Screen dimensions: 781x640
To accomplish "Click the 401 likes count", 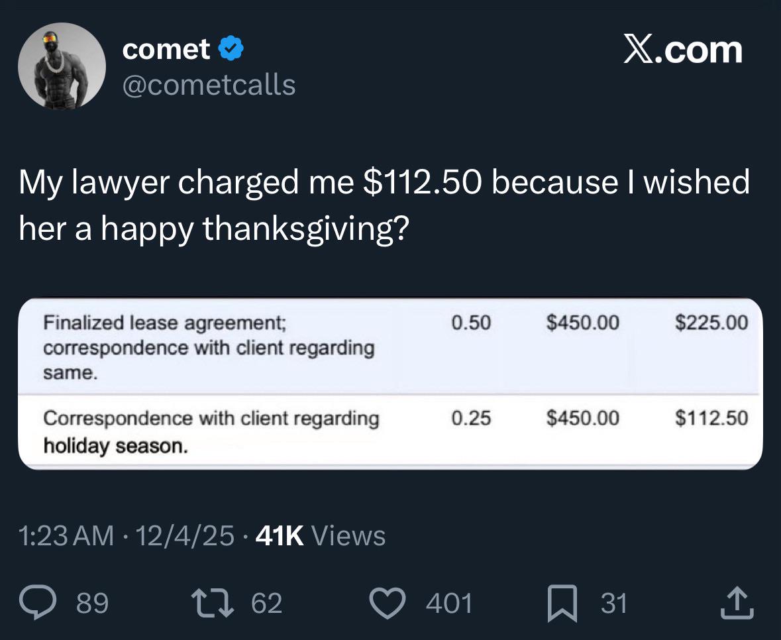I will [450, 603].
